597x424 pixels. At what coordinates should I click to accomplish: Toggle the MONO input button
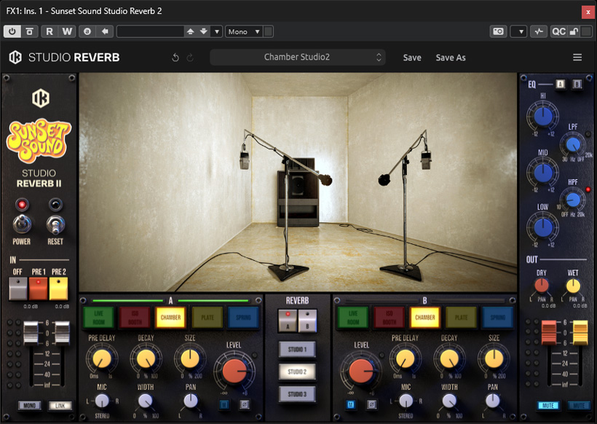tap(30, 405)
